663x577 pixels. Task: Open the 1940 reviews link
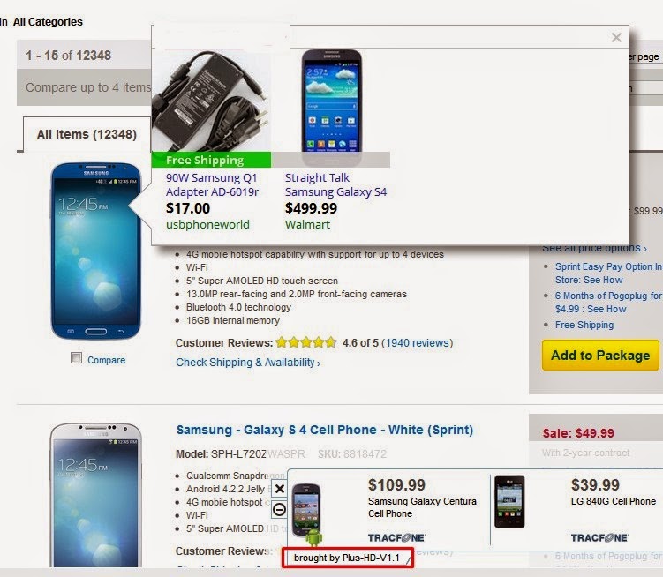click(x=418, y=343)
